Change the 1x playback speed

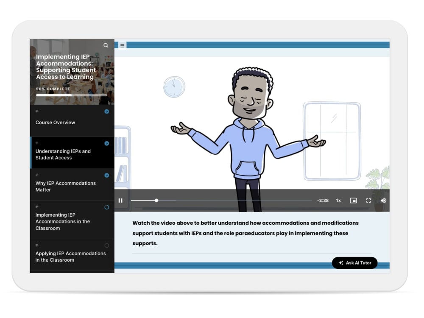(x=338, y=201)
